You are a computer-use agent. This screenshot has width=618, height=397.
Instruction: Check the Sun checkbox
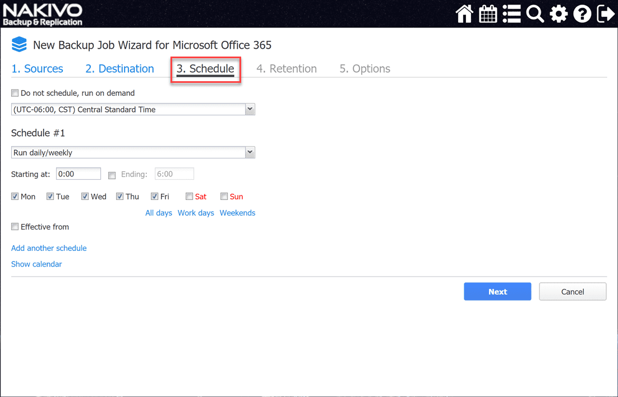point(224,197)
